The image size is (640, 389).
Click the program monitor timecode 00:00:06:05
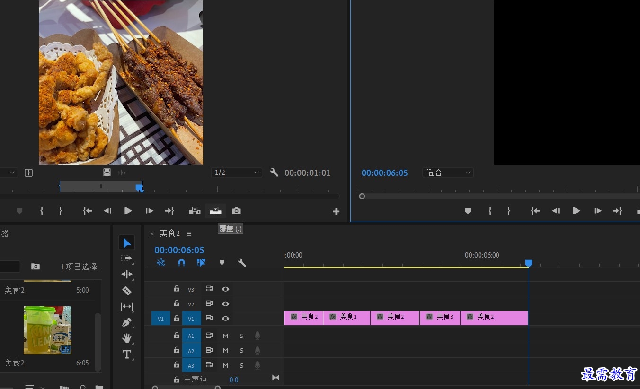click(x=385, y=173)
